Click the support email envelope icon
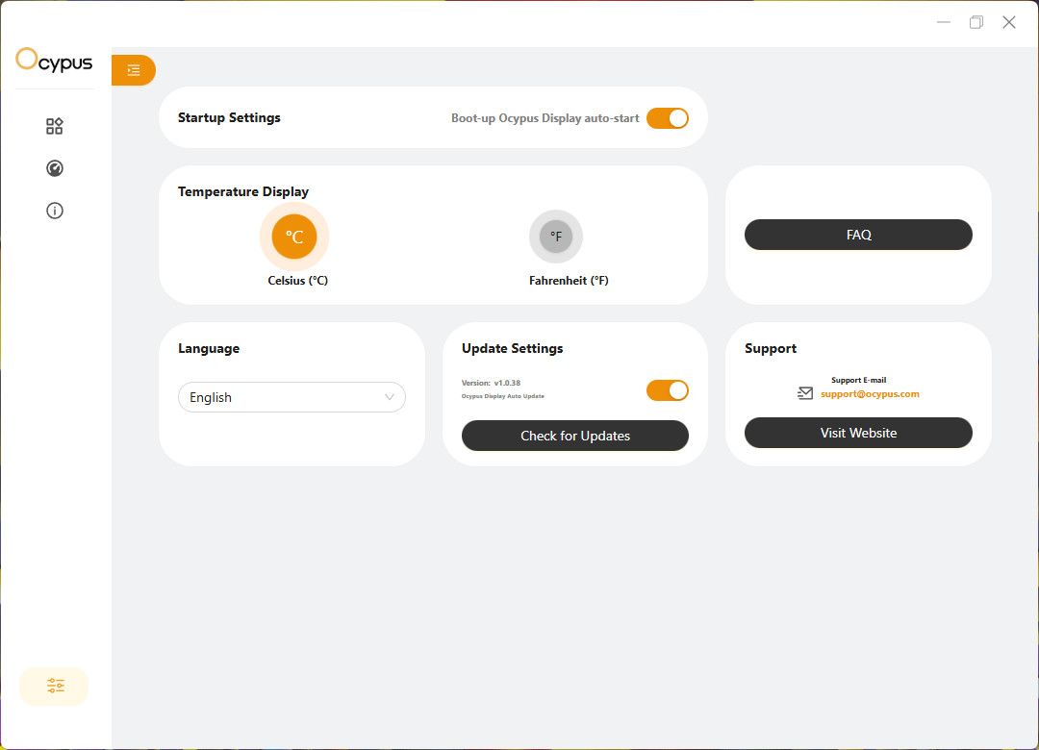The height and width of the screenshot is (750, 1039). point(805,393)
